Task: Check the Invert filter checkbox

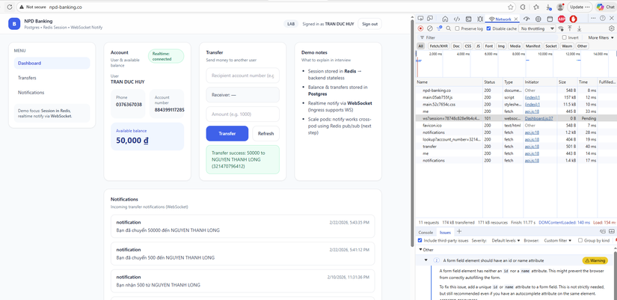Action: (564, 37)
